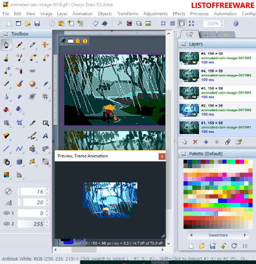Click the Swatches label button
The image size is (256, 264).
click(218, 235)
